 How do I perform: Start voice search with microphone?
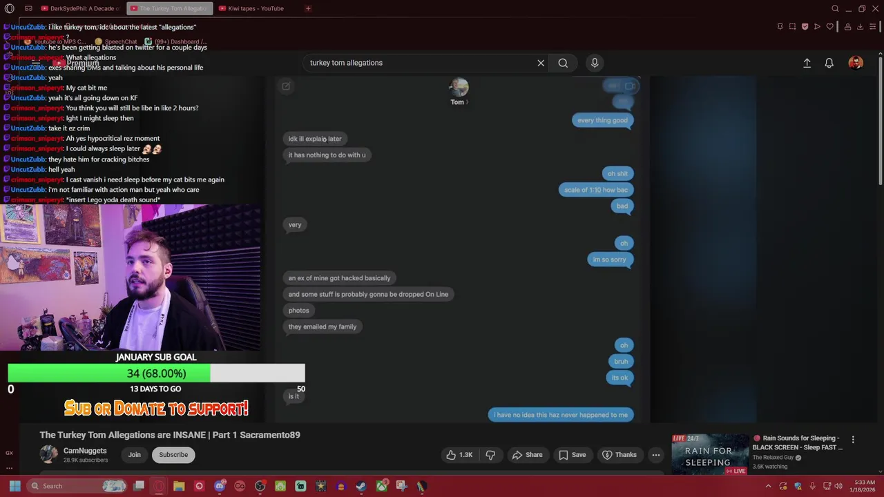pos(595,63)
